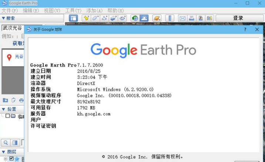Click the 8192x8192 texture size value
The image size is (265, 162).
tap(89, 102)
